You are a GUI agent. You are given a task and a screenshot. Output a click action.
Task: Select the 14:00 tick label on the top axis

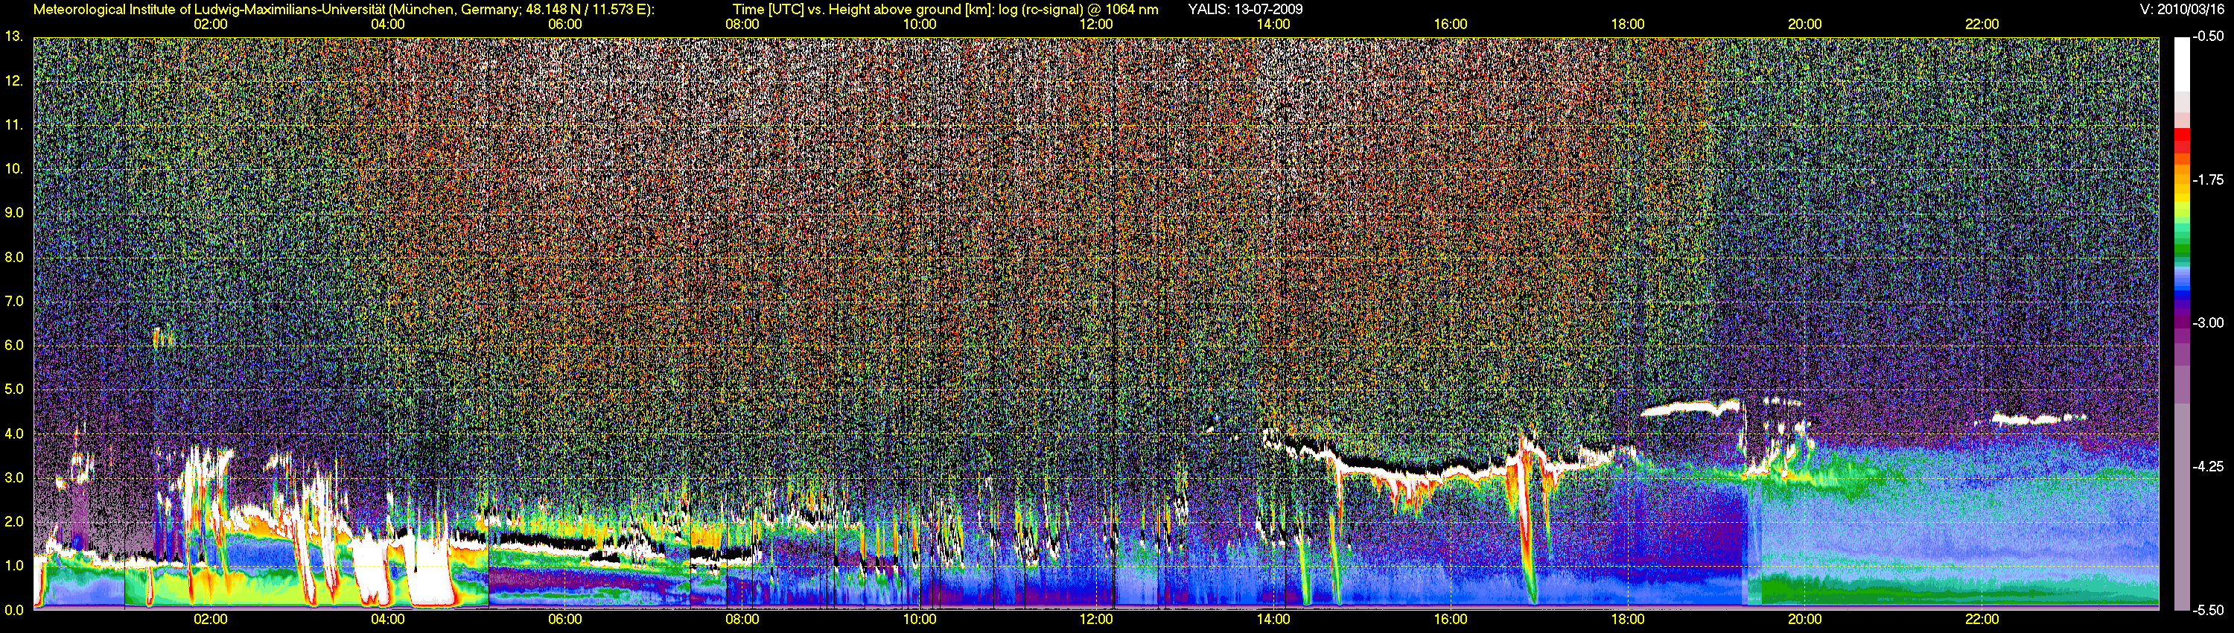click(1273, 25)
